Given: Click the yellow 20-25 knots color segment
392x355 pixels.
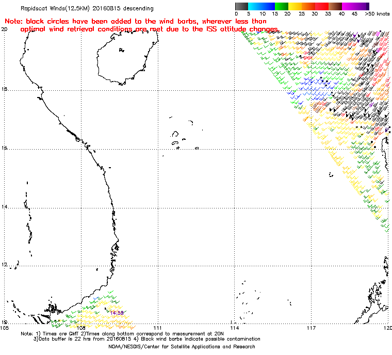Looking at the screenshot, I should click(x=295, y=6).
